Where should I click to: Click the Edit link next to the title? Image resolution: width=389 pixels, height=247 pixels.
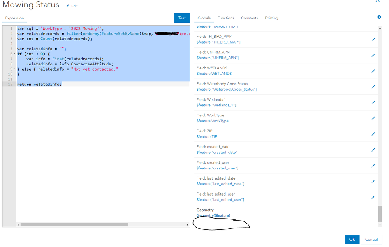[74, 6]
